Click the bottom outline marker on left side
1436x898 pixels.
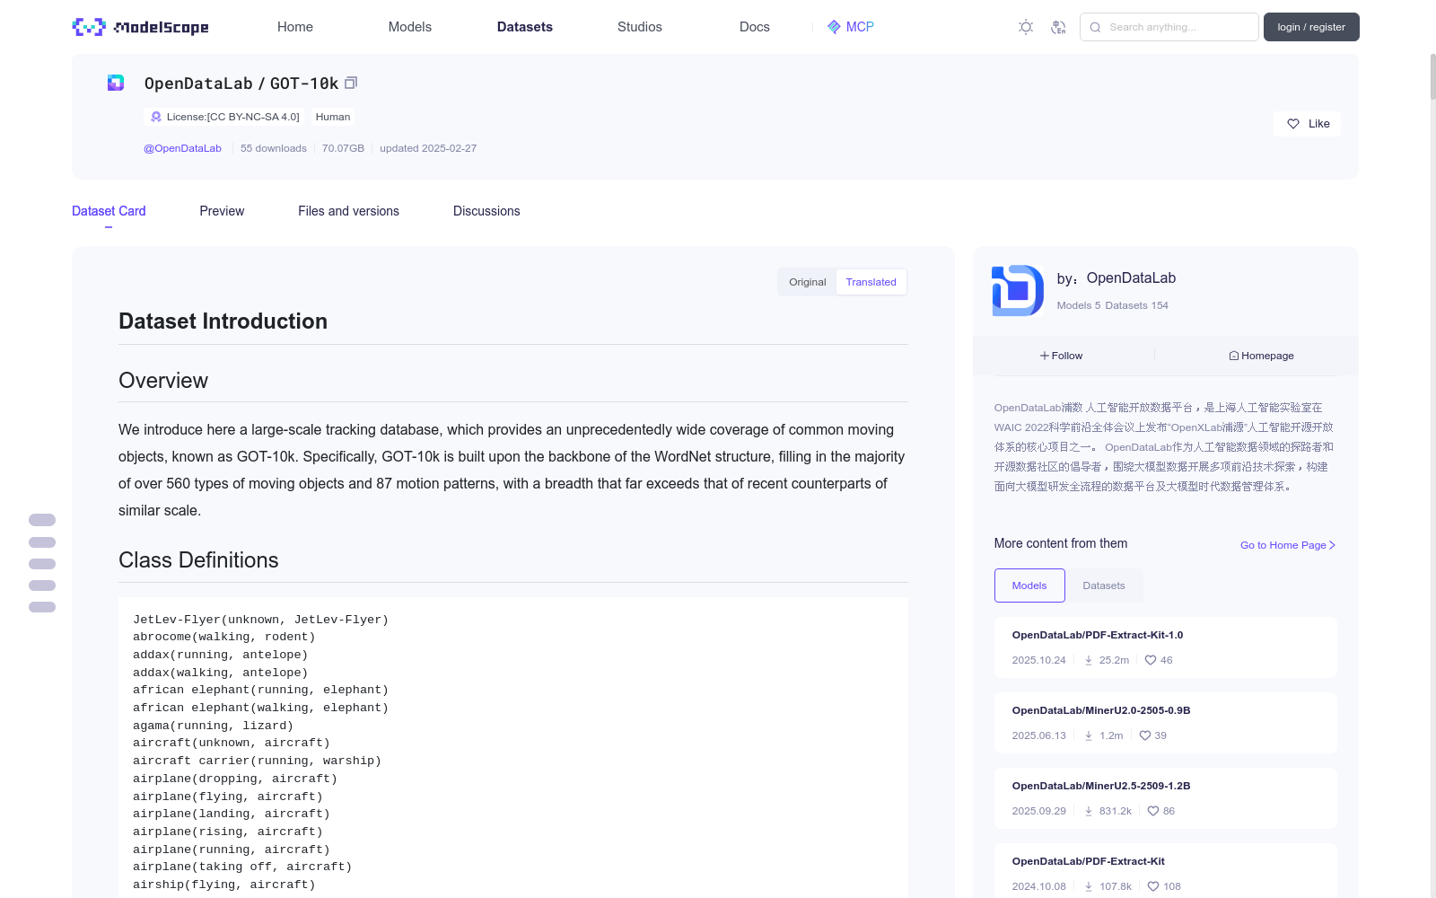pyautogui.click(x=42, y=607)
